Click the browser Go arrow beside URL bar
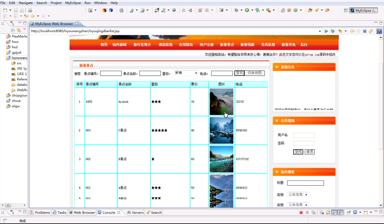The width and height of the screenshot is (384, 224). 326,31
